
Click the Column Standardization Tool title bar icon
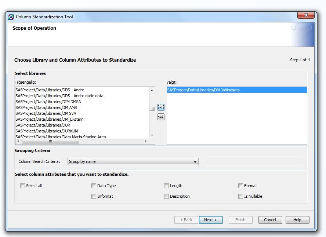click(x=11, y=17)
